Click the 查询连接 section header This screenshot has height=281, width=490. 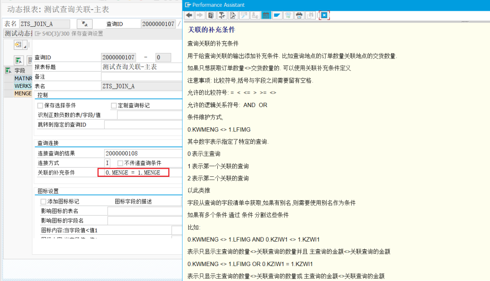point(48,143)
